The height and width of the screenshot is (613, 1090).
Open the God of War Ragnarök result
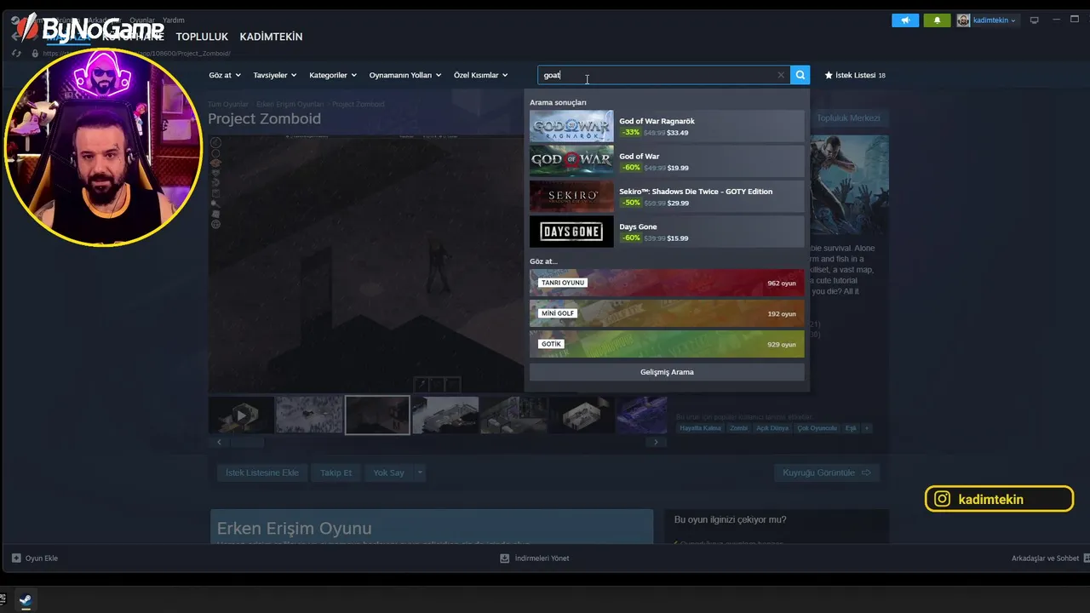(x=667, y=126)
